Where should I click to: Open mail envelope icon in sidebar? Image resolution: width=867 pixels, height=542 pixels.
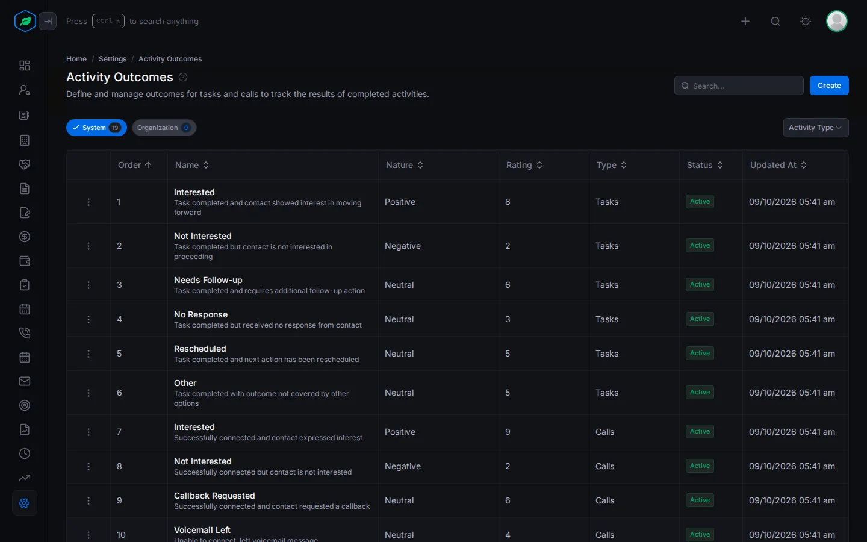25,381
